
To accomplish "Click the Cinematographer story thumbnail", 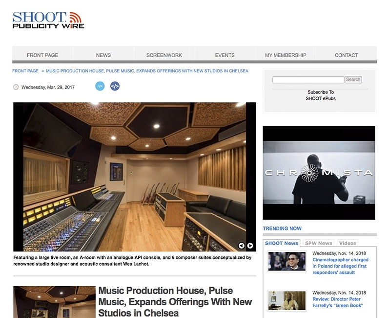I will pyautogui.click(x=287, y=261).
